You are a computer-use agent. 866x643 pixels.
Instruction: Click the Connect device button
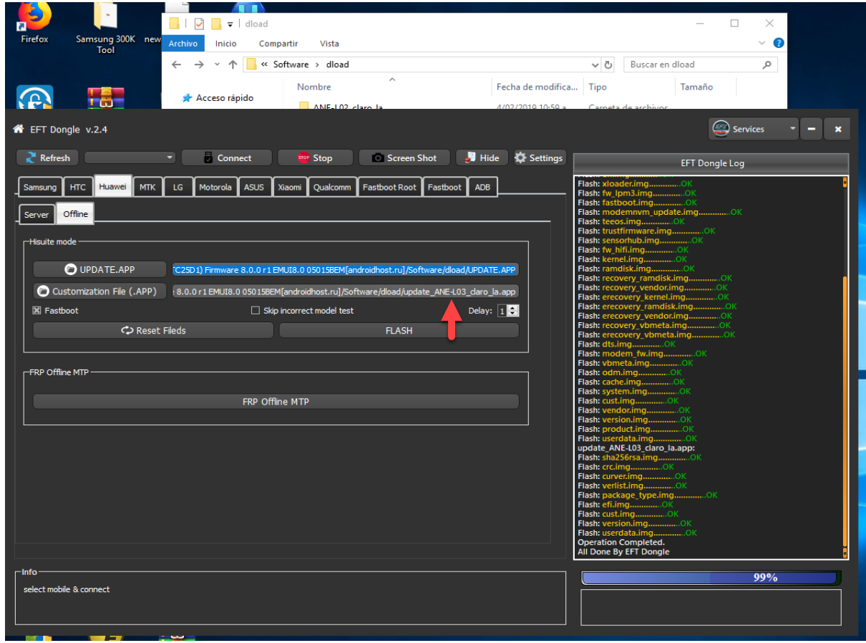pos(227,158)
